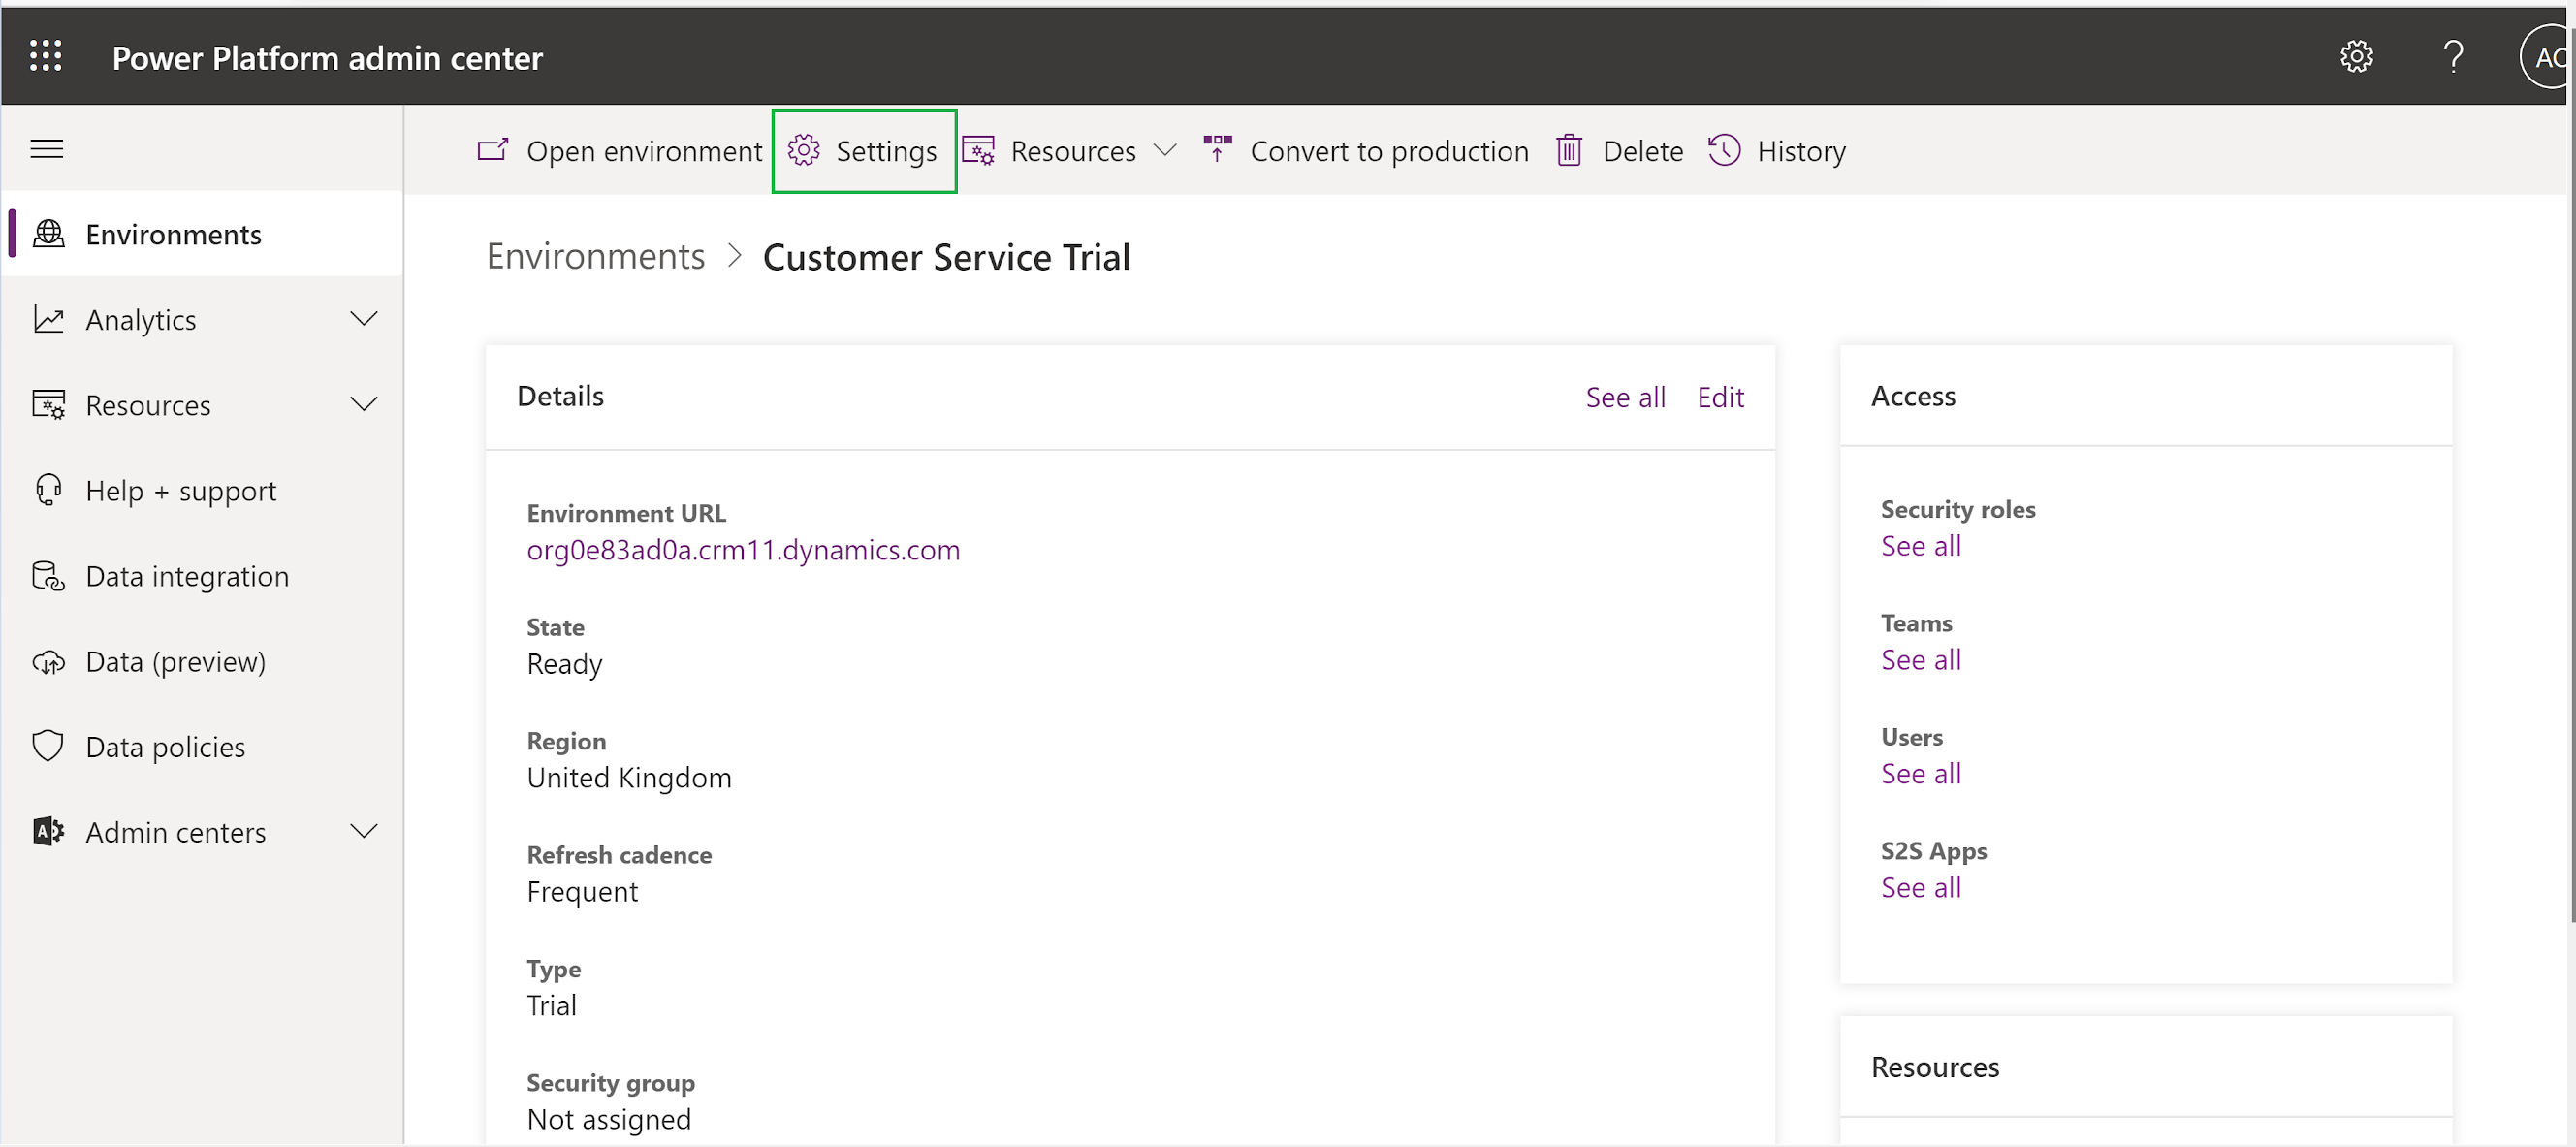The height and width of the screenshot is (1147, 2576).
Task: Click the Settings gear in the toolbar
Action: (803, 150)
